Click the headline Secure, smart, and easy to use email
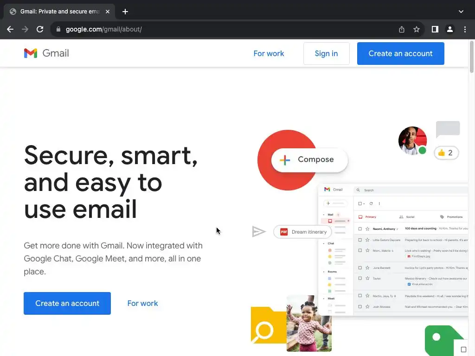Image resolution: width=475 pixels, height=356 pixels. pyautogui.click(x=111, y=182)
